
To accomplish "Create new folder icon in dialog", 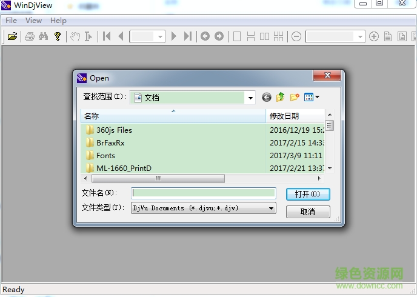I will [295, 98].
